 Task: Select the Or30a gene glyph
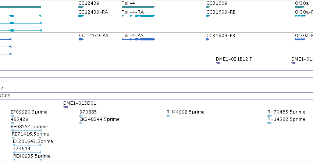pos(300,7)
